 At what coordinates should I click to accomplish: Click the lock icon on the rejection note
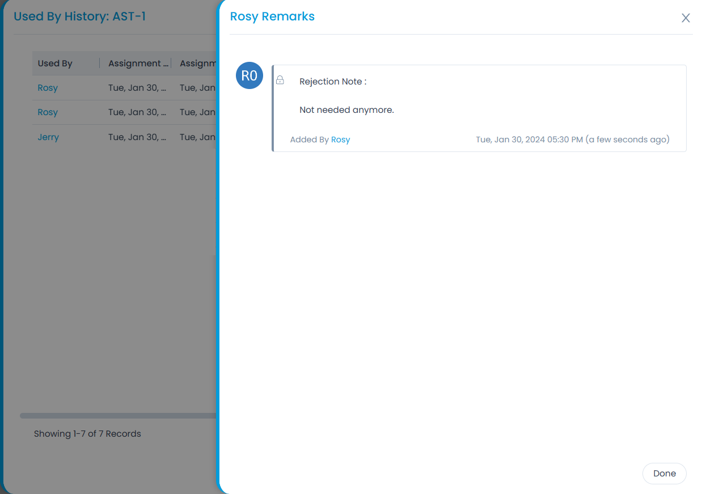[280, 81]
